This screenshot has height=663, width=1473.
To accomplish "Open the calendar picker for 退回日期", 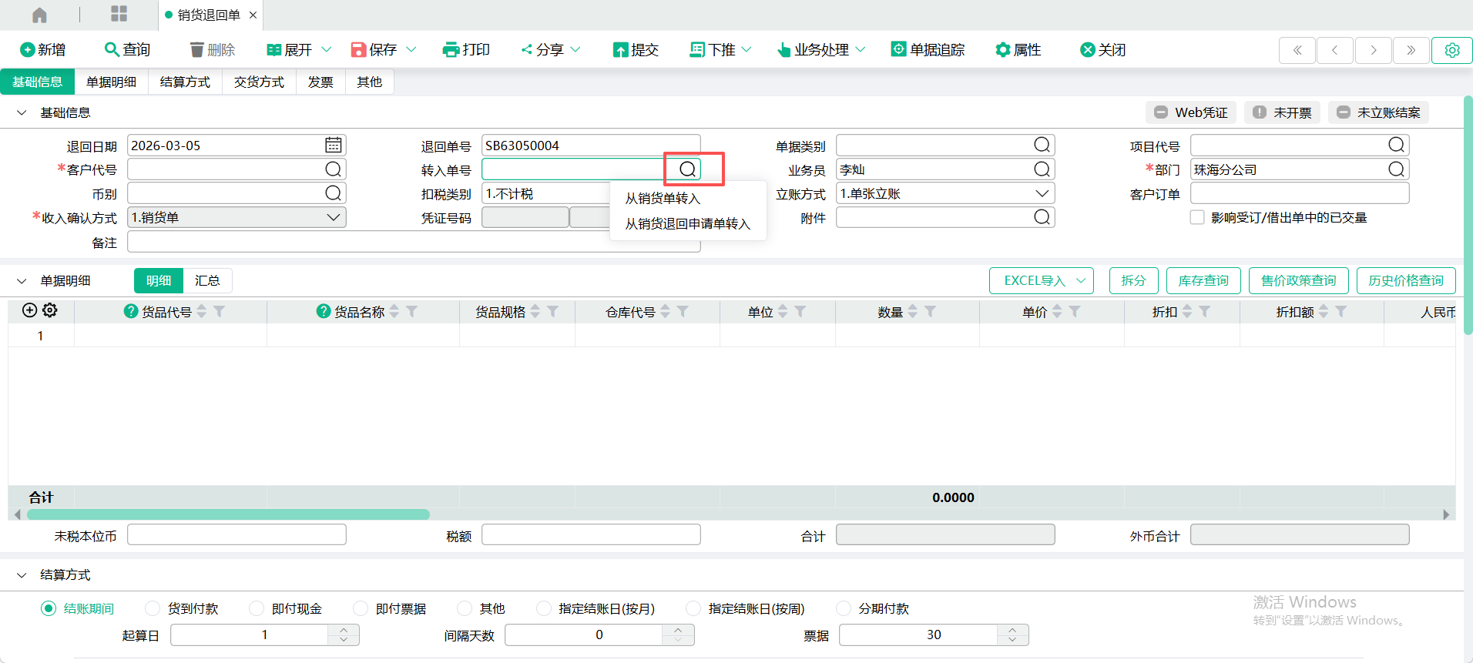I will tap(333, 146).
